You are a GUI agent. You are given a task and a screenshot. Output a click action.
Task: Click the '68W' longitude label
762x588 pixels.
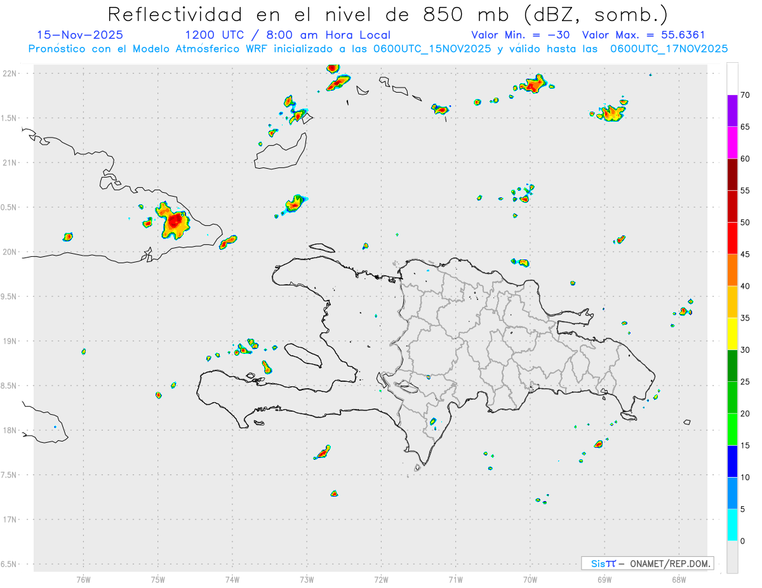click(x=679, y=579)
